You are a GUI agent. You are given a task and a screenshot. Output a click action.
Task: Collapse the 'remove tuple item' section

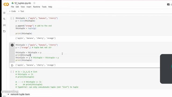pyautogui.click(x=8, y=94)
